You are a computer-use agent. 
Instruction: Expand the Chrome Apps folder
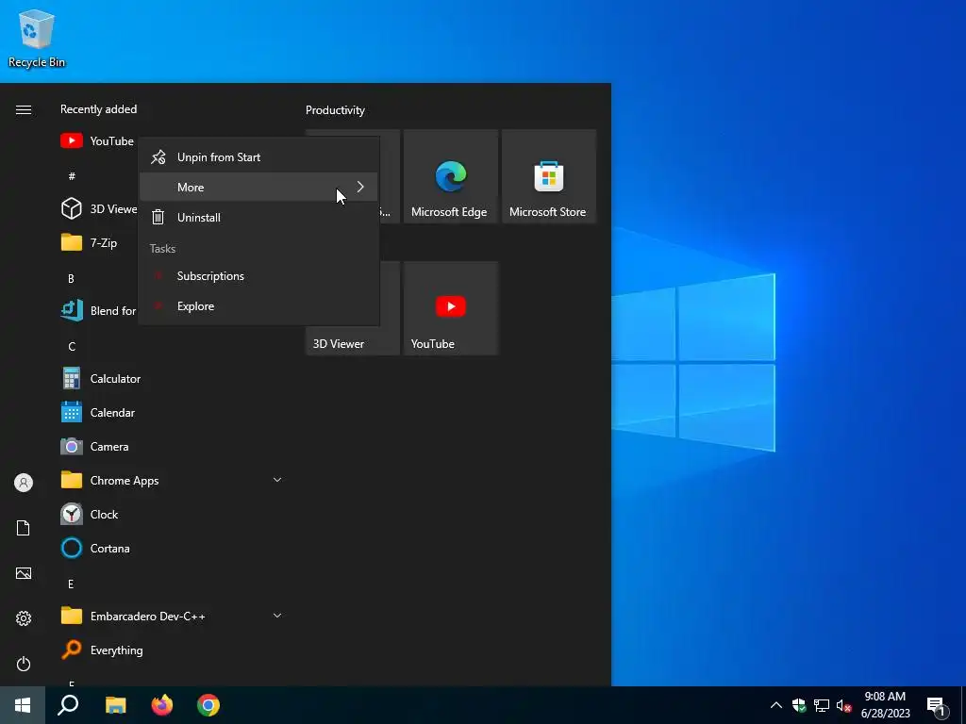[173, 480]
